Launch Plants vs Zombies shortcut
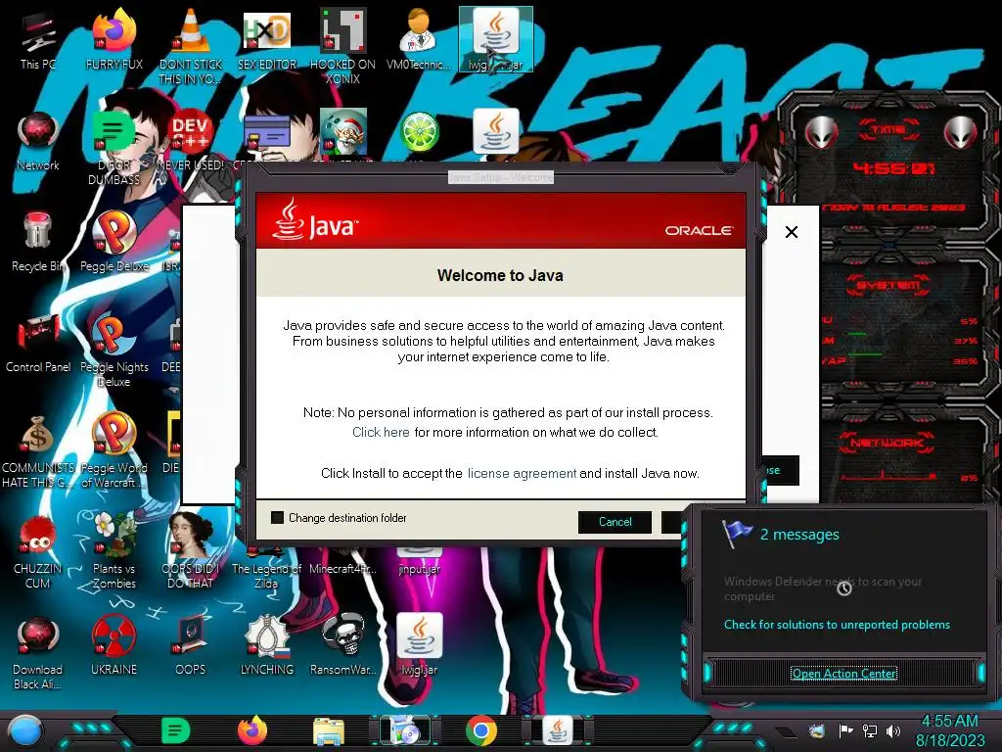 click(x=114, y=551)
